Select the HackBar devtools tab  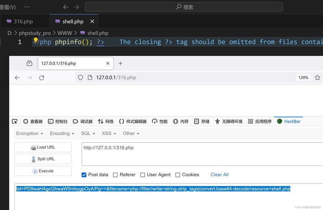[x=288, y=121]
